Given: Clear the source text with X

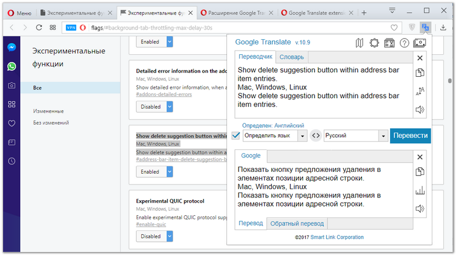Looking at the screenshot, I should 420,58.
